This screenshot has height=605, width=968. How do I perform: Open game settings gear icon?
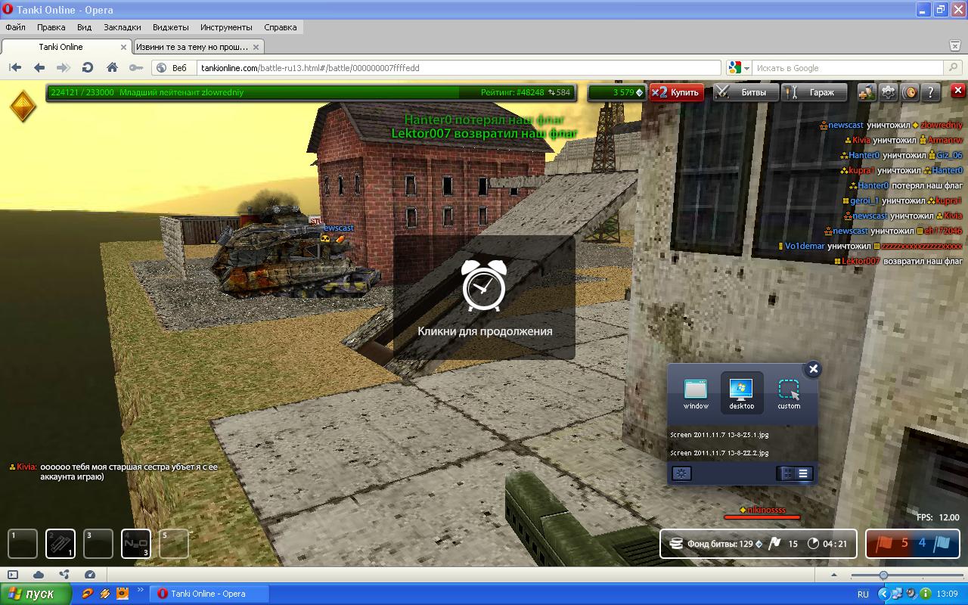[x=889, y=92]
